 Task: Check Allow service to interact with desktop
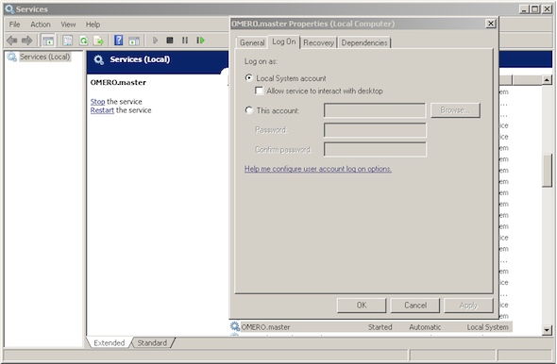260,91
